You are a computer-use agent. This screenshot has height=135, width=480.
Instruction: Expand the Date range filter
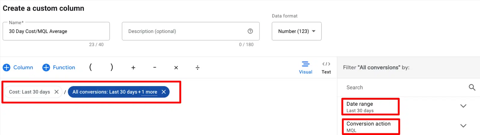(x=463, y=106)
